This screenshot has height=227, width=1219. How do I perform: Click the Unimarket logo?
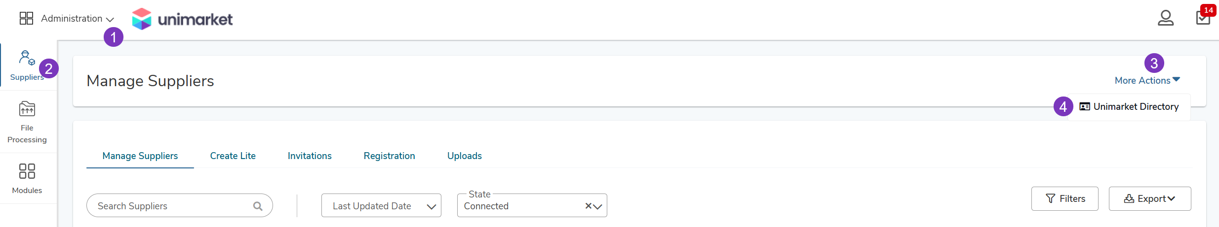point(182,19)
